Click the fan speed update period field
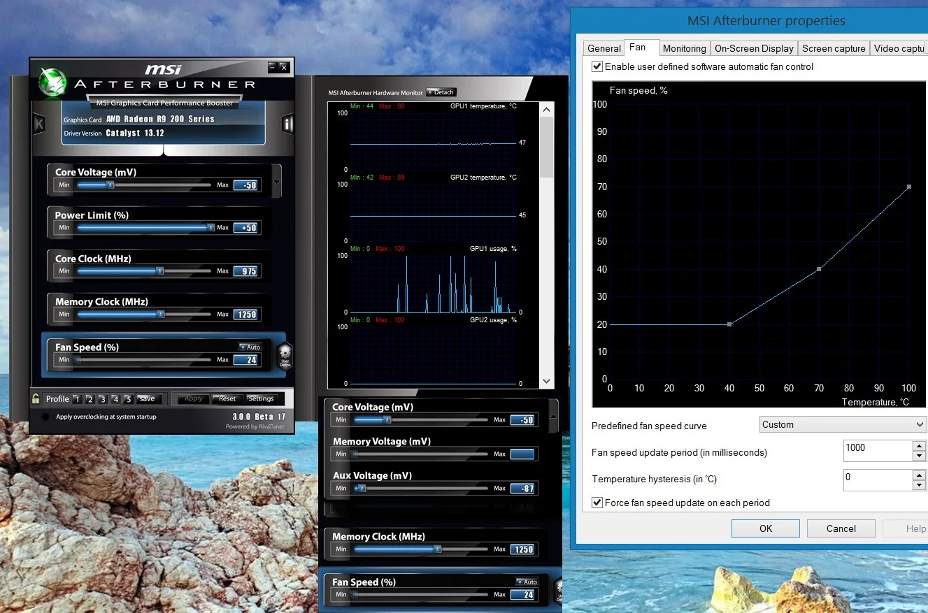Viewport: 928px width, 613px height. [878, 451]
